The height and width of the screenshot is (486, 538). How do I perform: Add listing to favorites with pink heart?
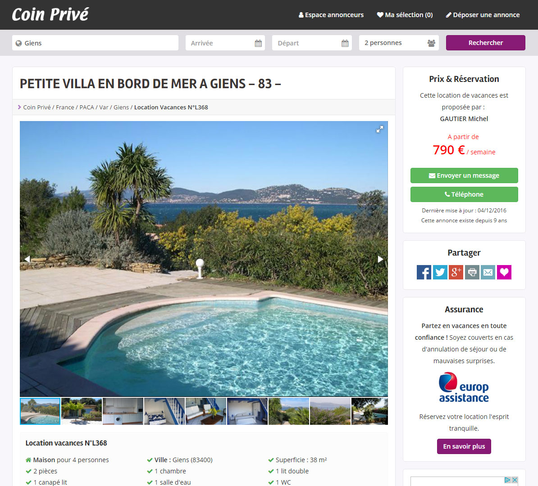click(x=504, y=273)
